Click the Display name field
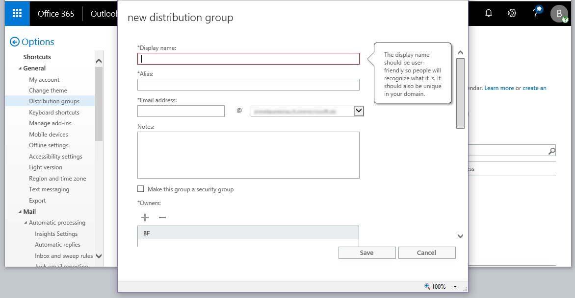The image size is (575, 298). coord(248,59)
